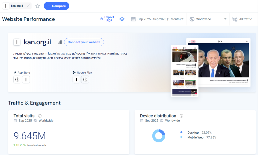Click the 9.645M total visits value
The width and height of the screenshot is (258, 155).
click(30, 136)
